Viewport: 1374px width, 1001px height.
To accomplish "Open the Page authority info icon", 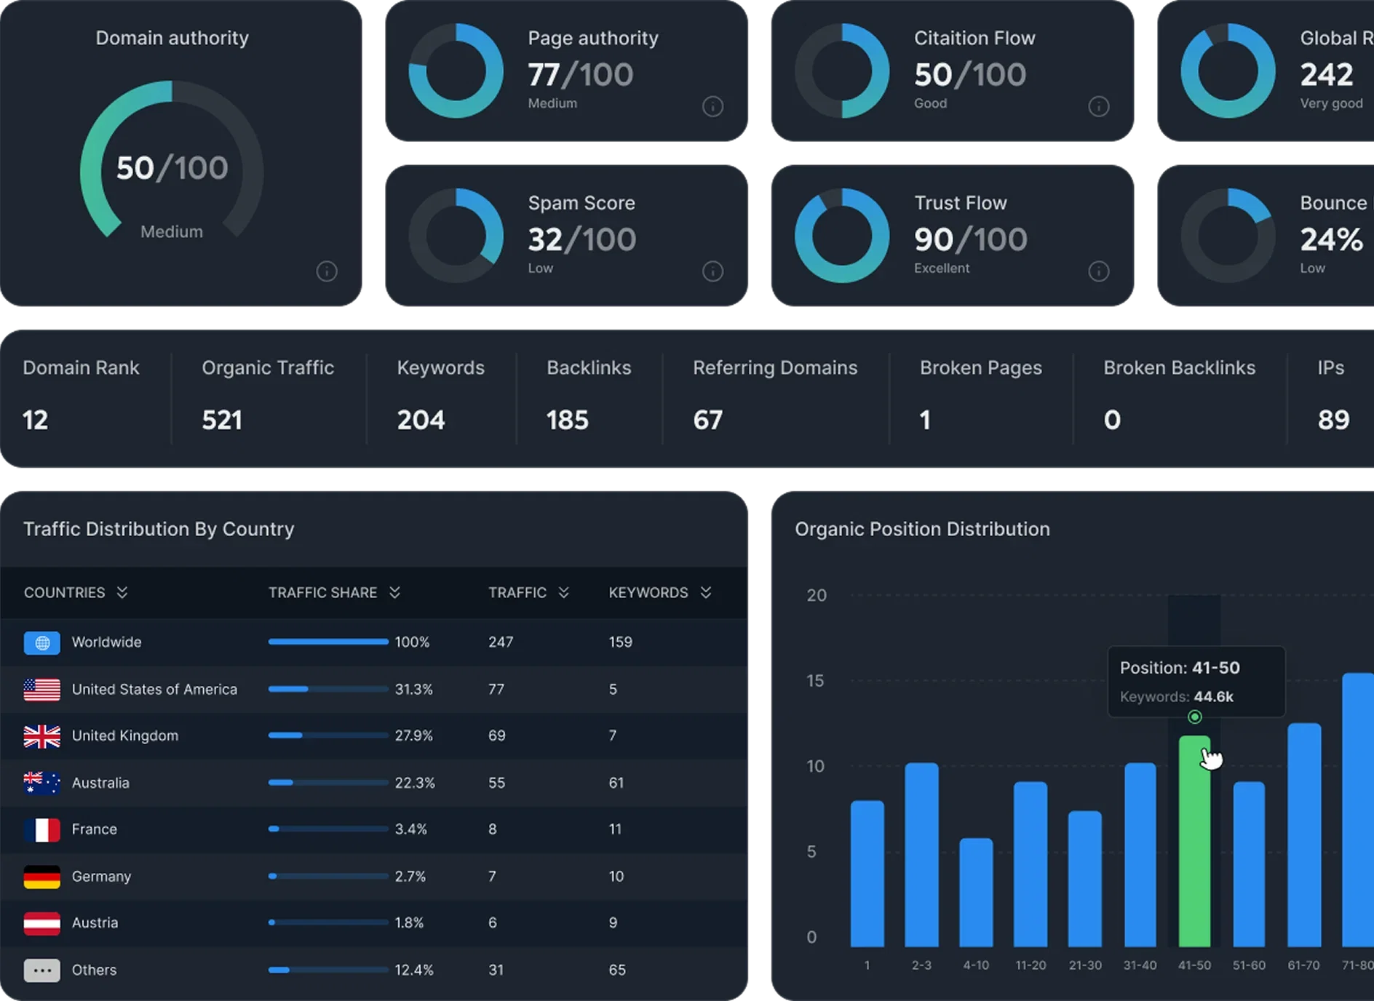I will pyautogui.click(x=712, y=107).
